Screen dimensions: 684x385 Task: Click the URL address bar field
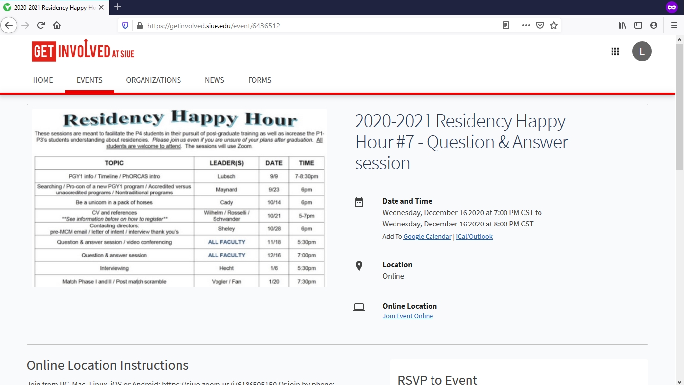(316, 25)
